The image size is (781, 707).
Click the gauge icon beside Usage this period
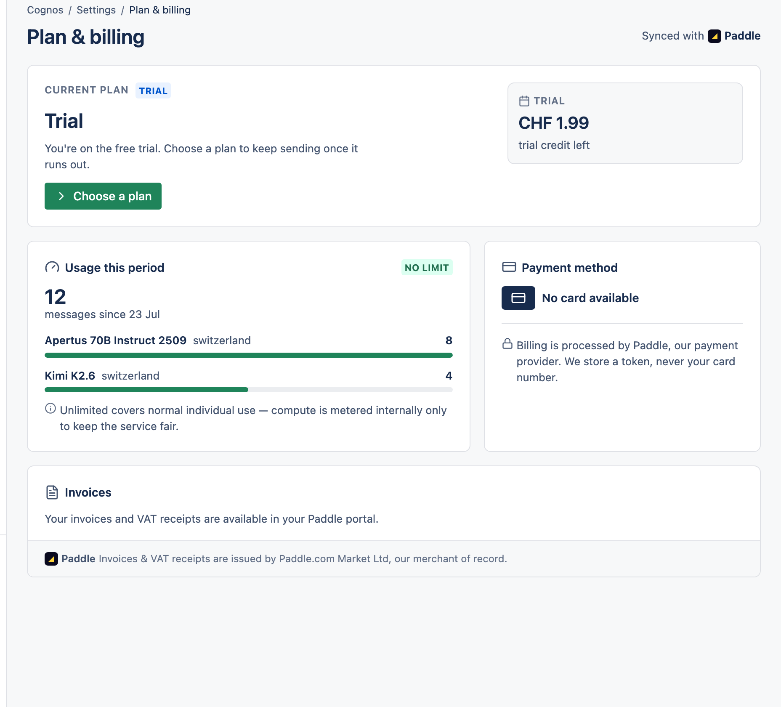pyautogui.click(x=52, y=267)
